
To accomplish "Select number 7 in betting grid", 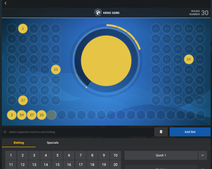I will click(x=81, y=155).
